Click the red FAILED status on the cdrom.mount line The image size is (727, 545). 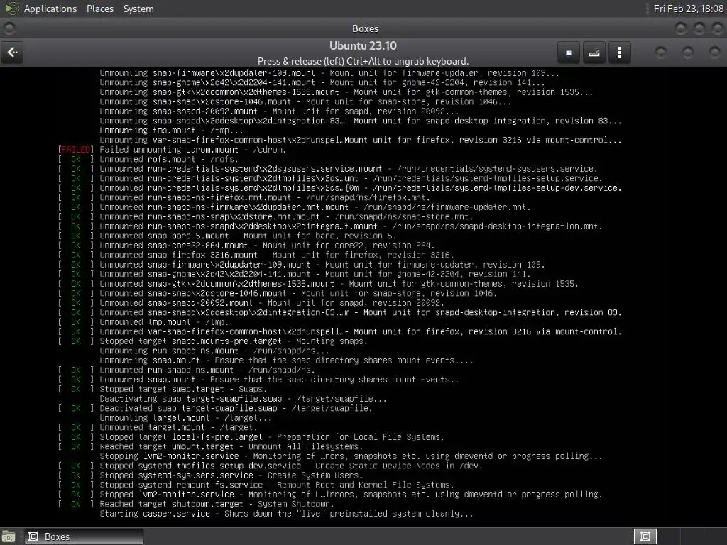[x=75, y=150]
